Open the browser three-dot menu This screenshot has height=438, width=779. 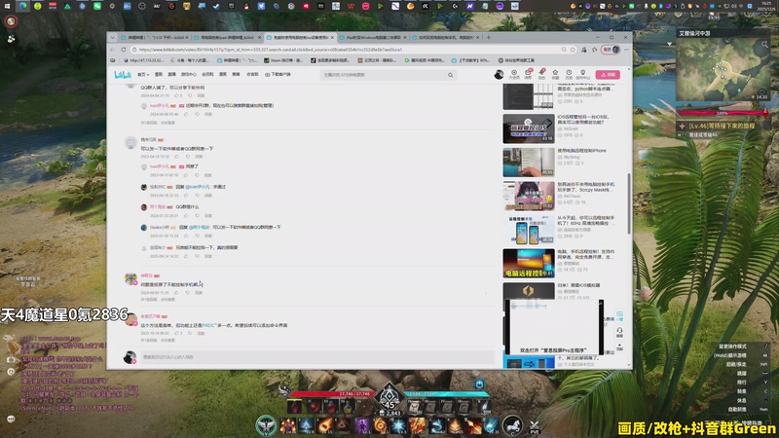[626, 50]
